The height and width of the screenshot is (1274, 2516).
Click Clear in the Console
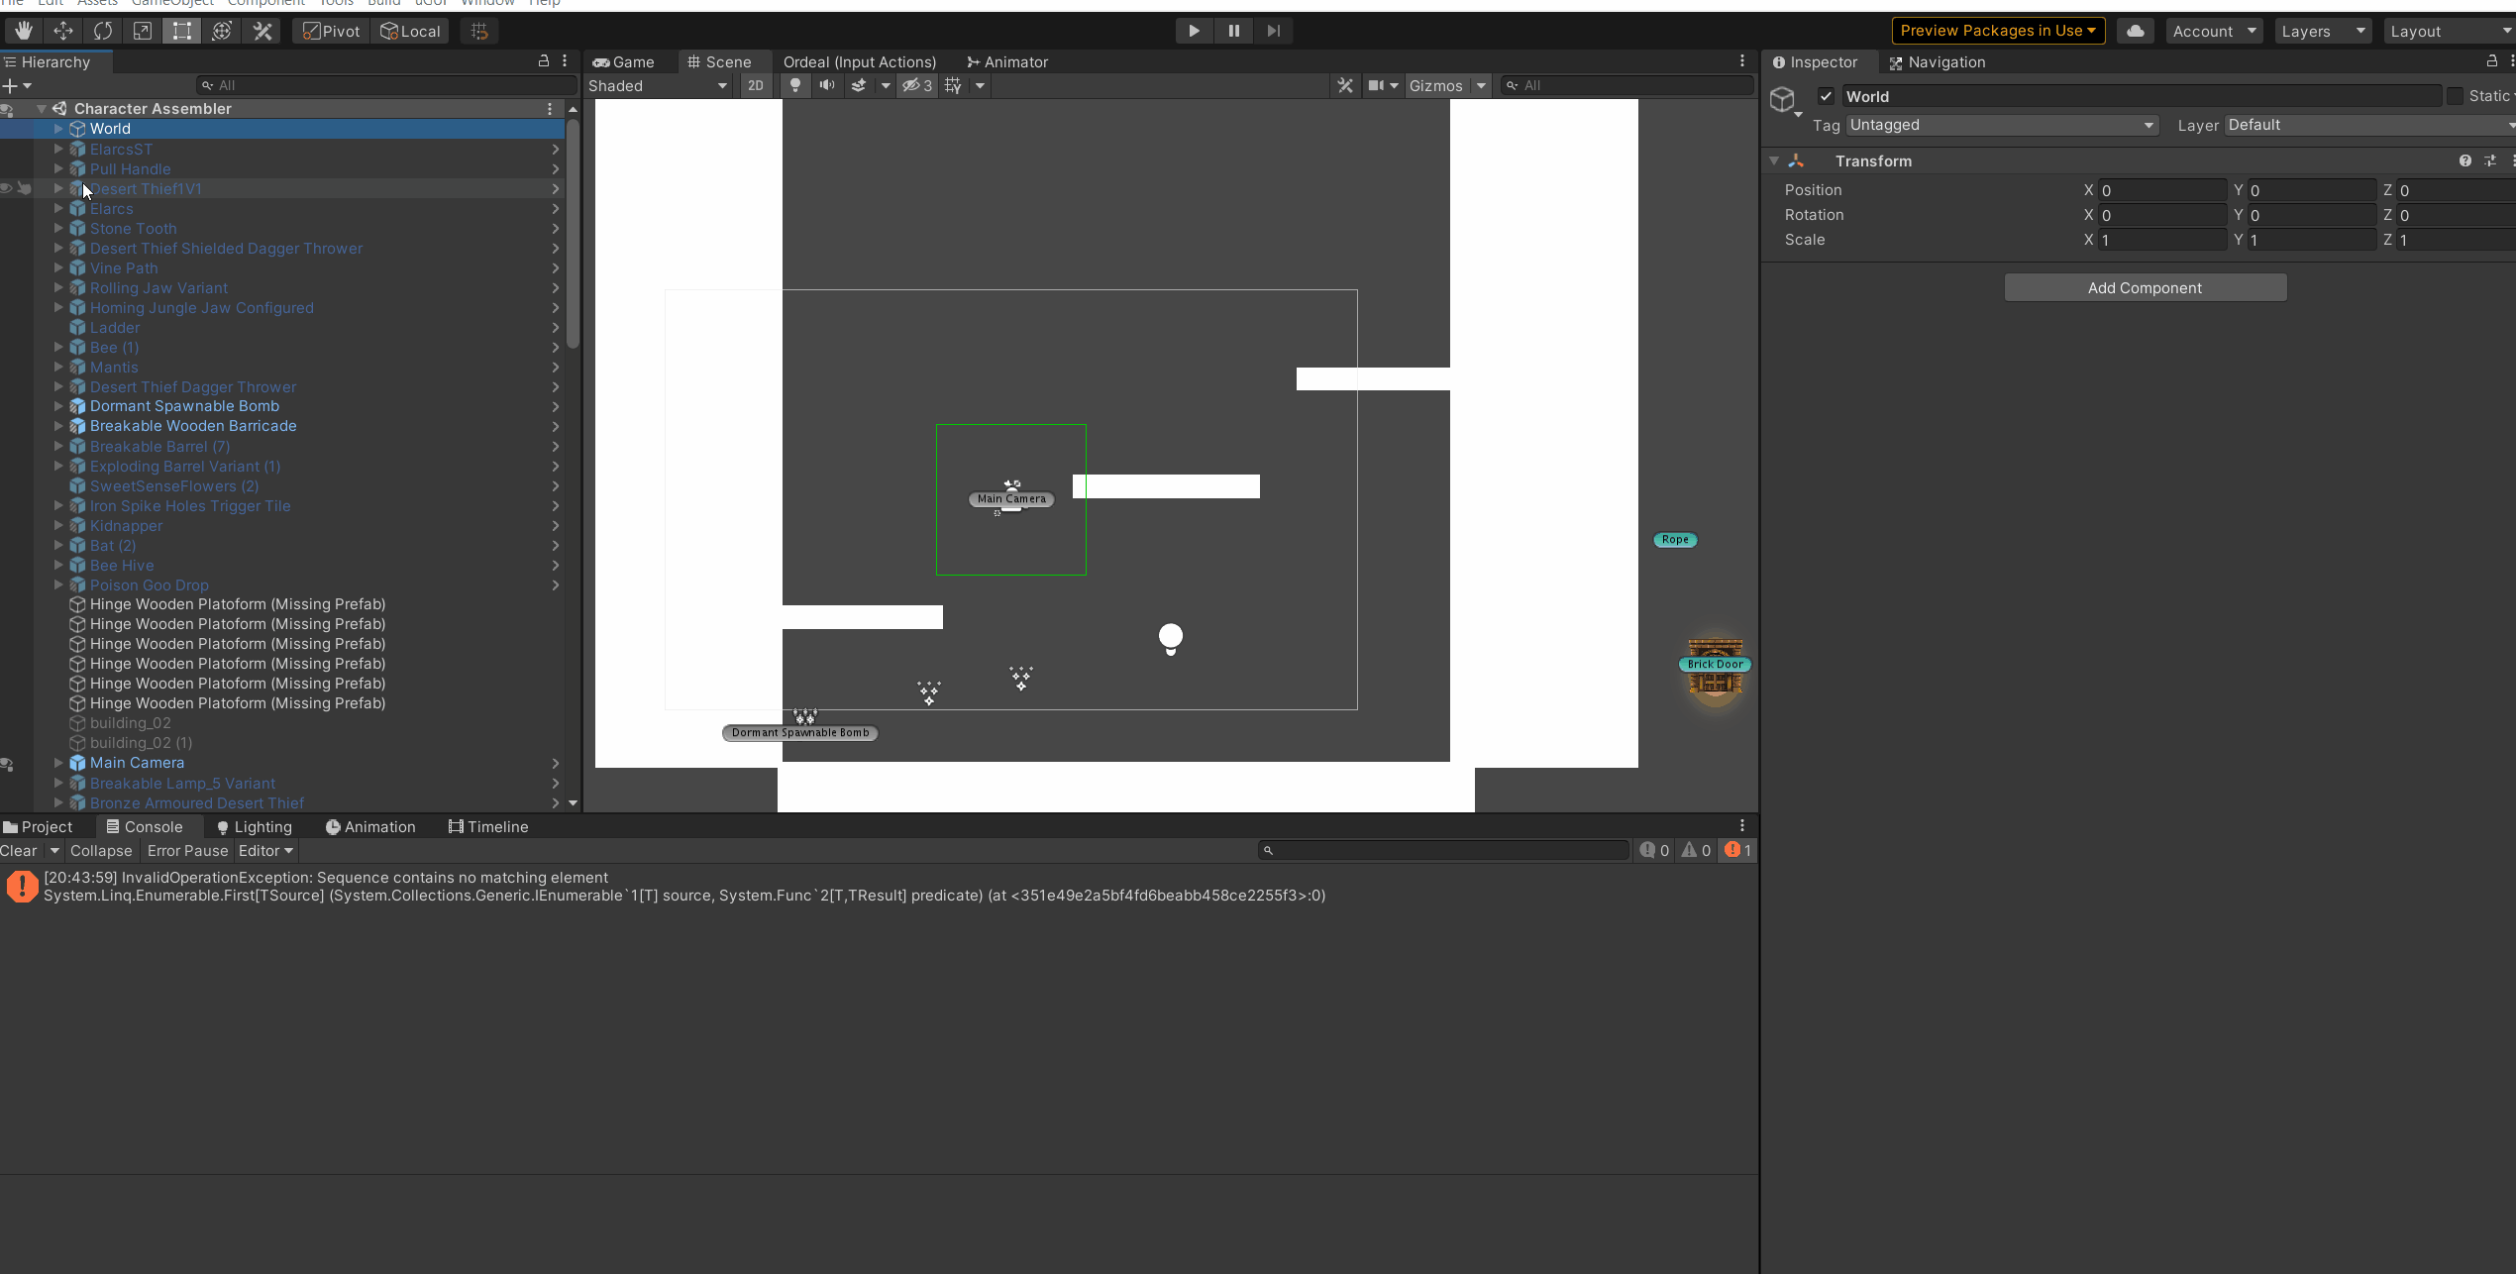click(x=19, y=850)
